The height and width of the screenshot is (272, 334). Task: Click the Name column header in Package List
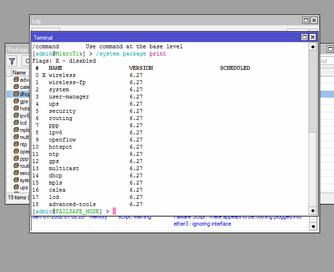[x=19, y=73]
